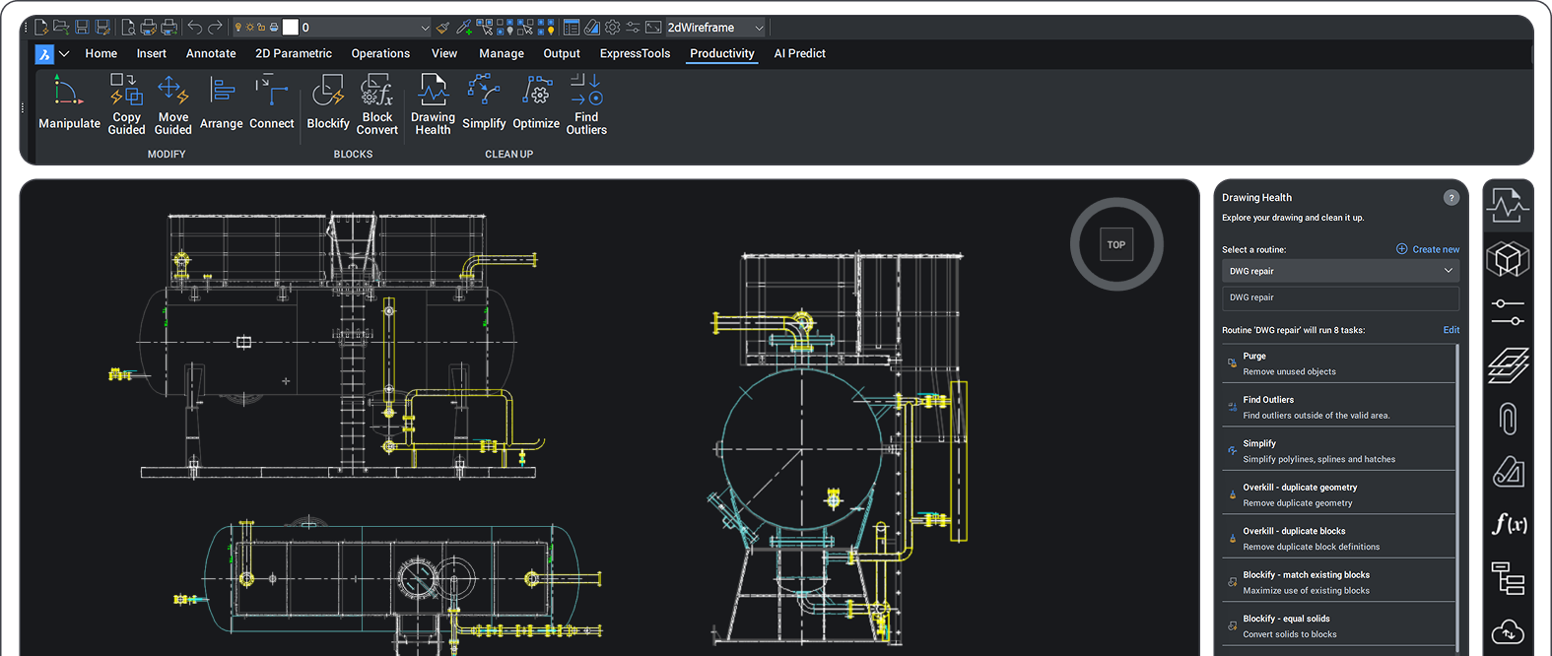The width and height of the screenshot is (1552, 656).
Task: Open the Layers panel in sidebar
Action: pos(1508,365)
